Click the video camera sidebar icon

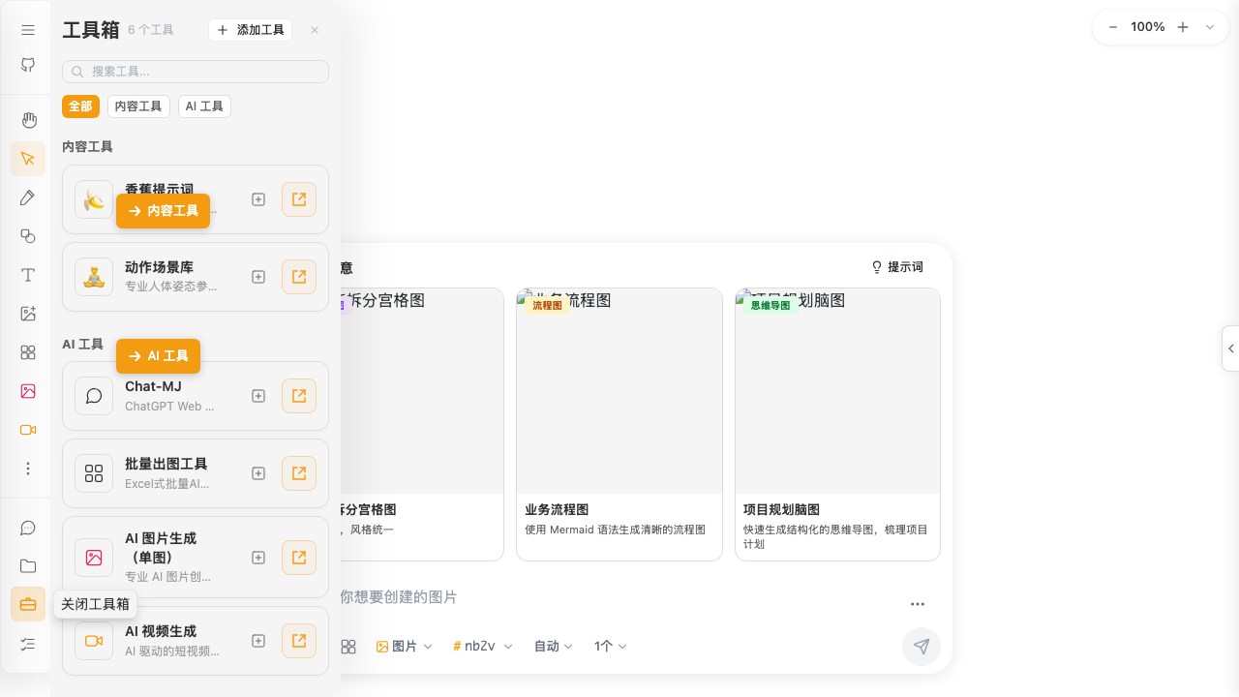point(28,430)
